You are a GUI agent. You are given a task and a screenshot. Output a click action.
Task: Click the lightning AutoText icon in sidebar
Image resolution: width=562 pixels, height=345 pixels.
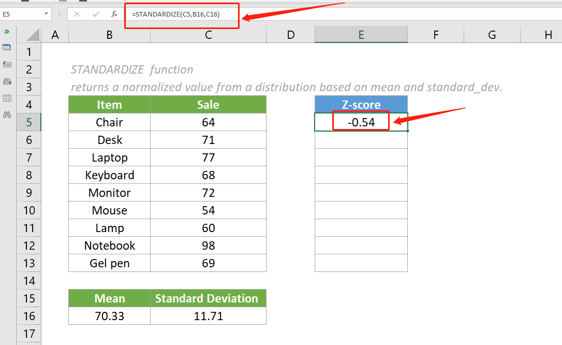tap(7, 64)
